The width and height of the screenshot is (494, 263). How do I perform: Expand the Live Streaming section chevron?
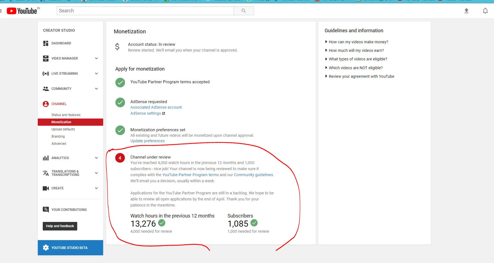96,74
